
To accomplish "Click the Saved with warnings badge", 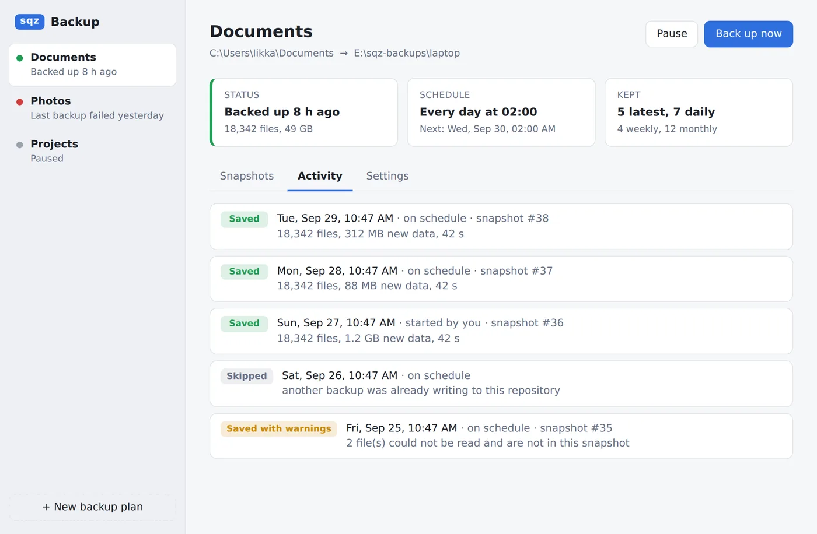I will tap(279, 428).
